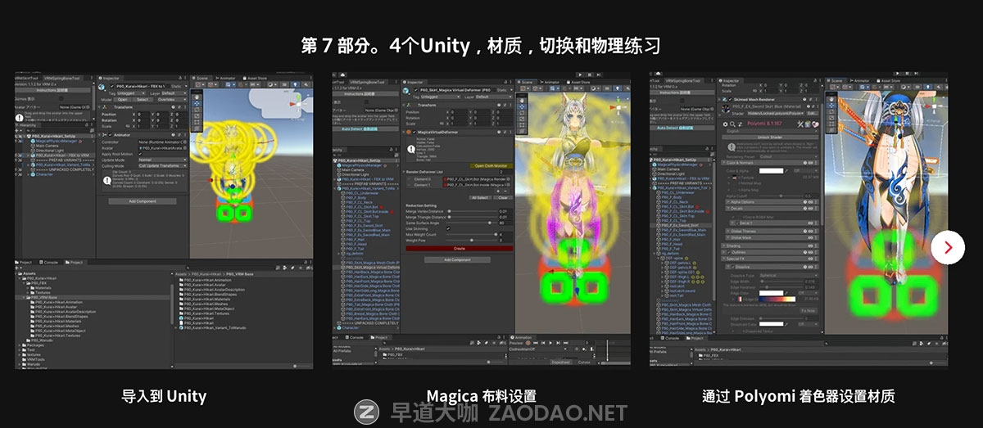Click Auto Detect button in Magica screenshot
This screenshot has height=428, width=983.
pos(365,128)
